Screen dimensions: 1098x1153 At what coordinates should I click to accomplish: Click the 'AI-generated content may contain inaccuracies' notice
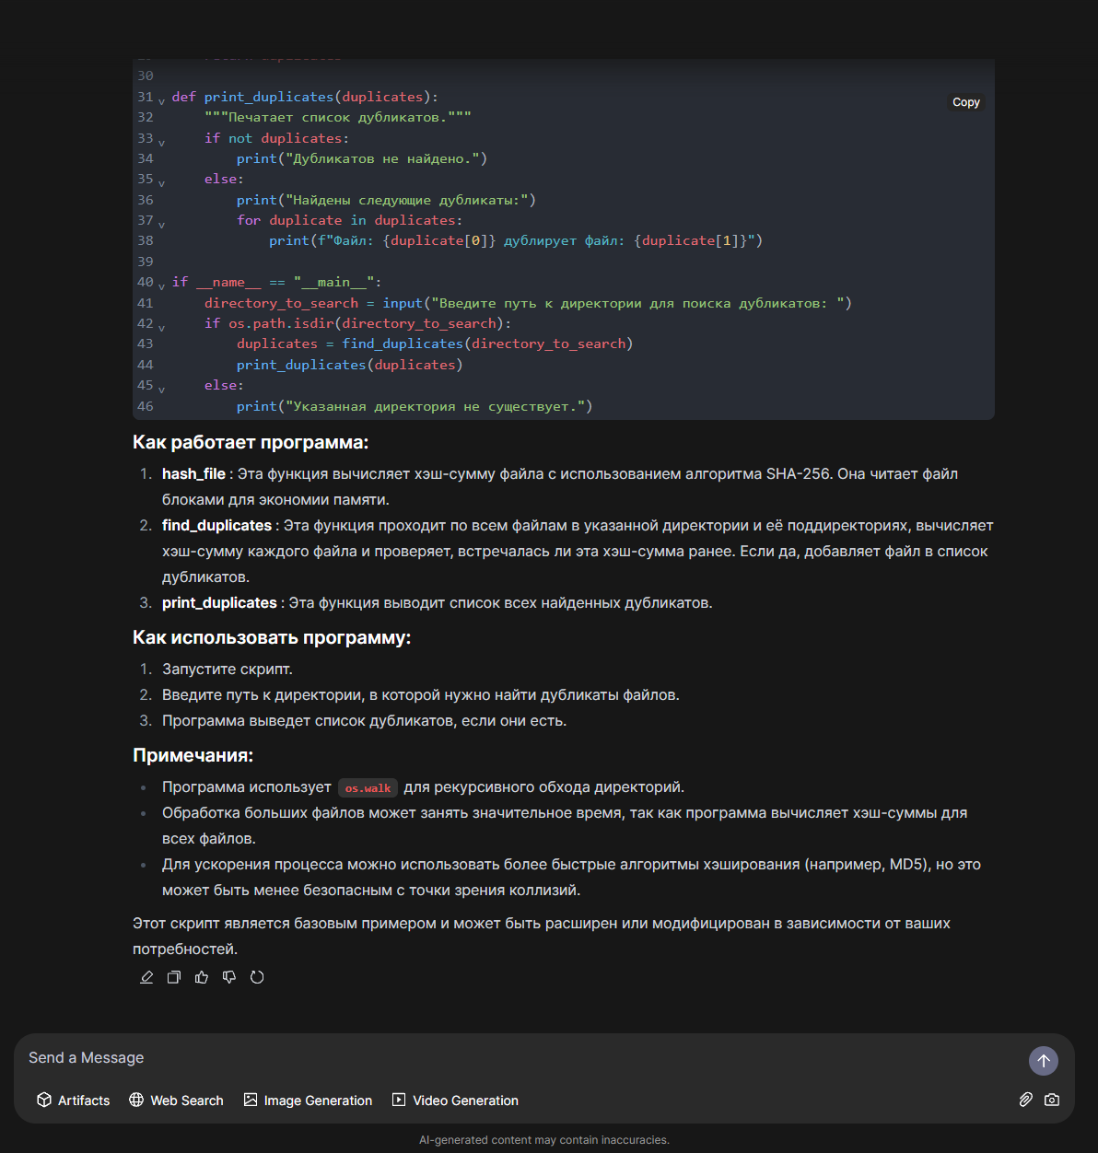tap(544, 1140)
